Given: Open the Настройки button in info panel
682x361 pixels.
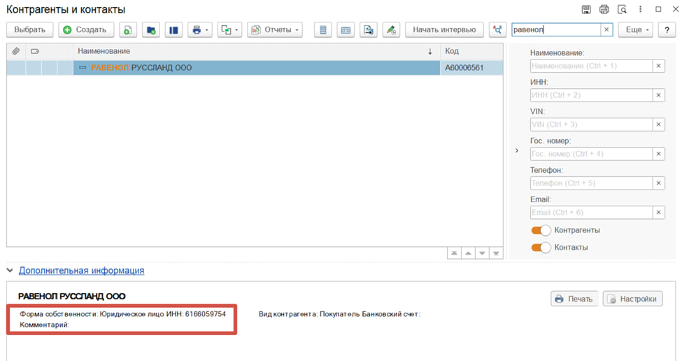Looking at the screenshot, I should tap(632, 299).
